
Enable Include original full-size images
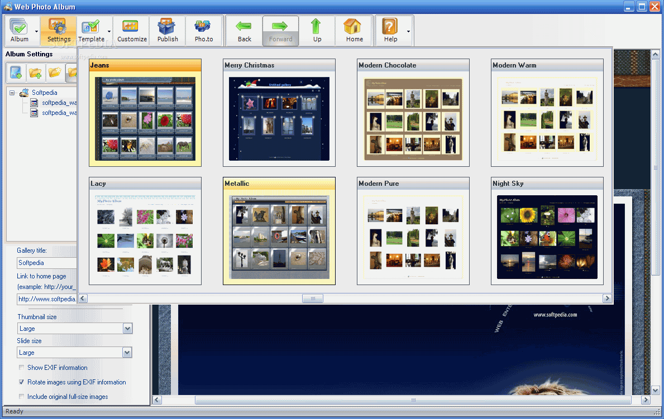click(21, 397)
